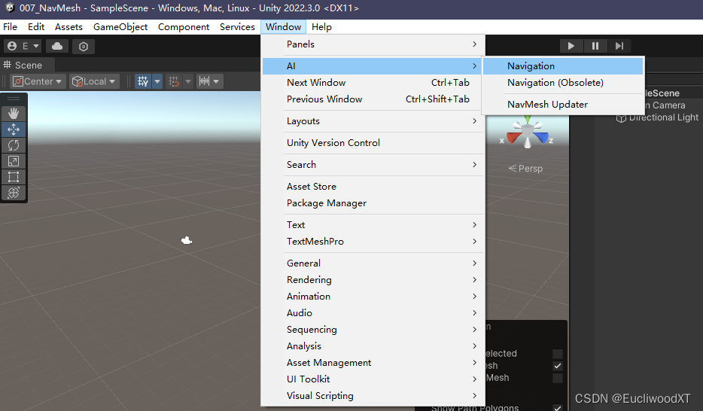
Task: Open snap increment dropdown arrow
Action: 217,81
